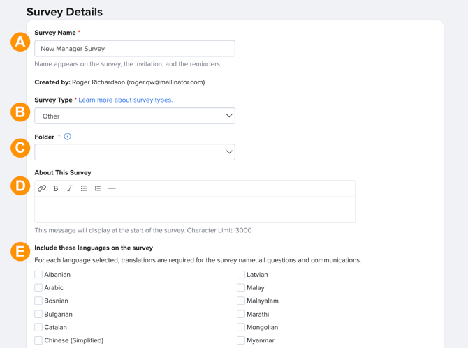The width and height of the screenshot is (468, 348).
Task: Insert a bulleted list
Action: (x=84, y=188)
